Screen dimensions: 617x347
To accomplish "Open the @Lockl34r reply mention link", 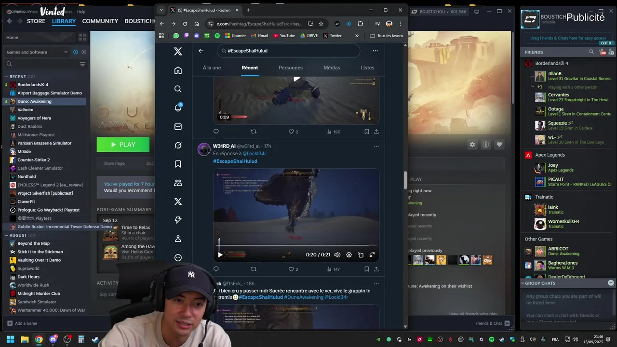I will pyautogui.click(x=254, y=153).
